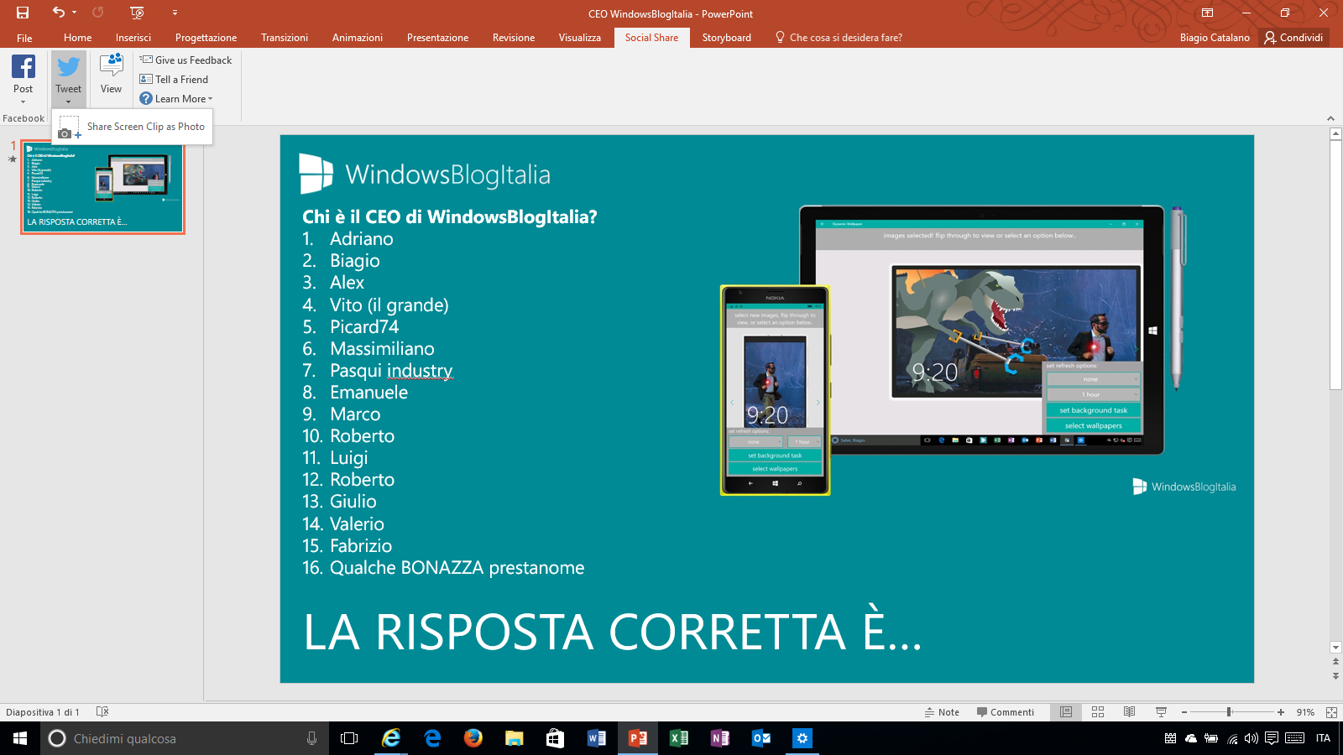Open Customize Quick Access Toolbar arrow
This screenshot has height=755, width=1343.
pos(175,13)
